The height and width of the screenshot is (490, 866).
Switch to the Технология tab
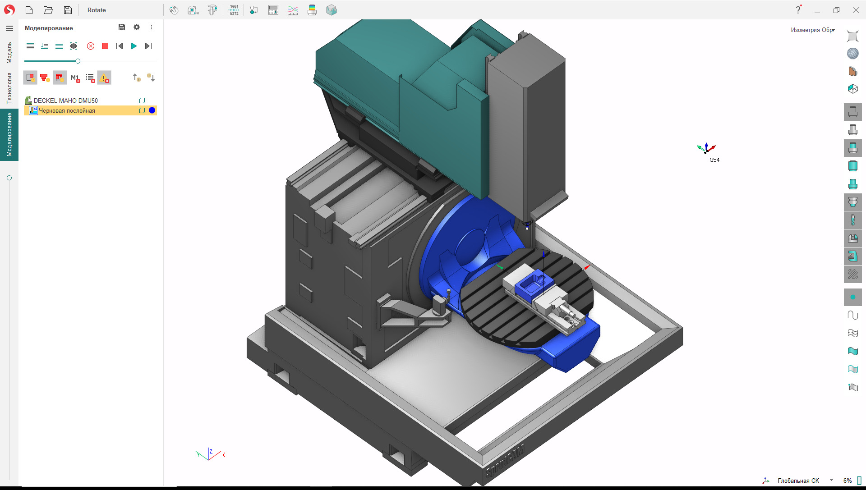pos(9,88)
